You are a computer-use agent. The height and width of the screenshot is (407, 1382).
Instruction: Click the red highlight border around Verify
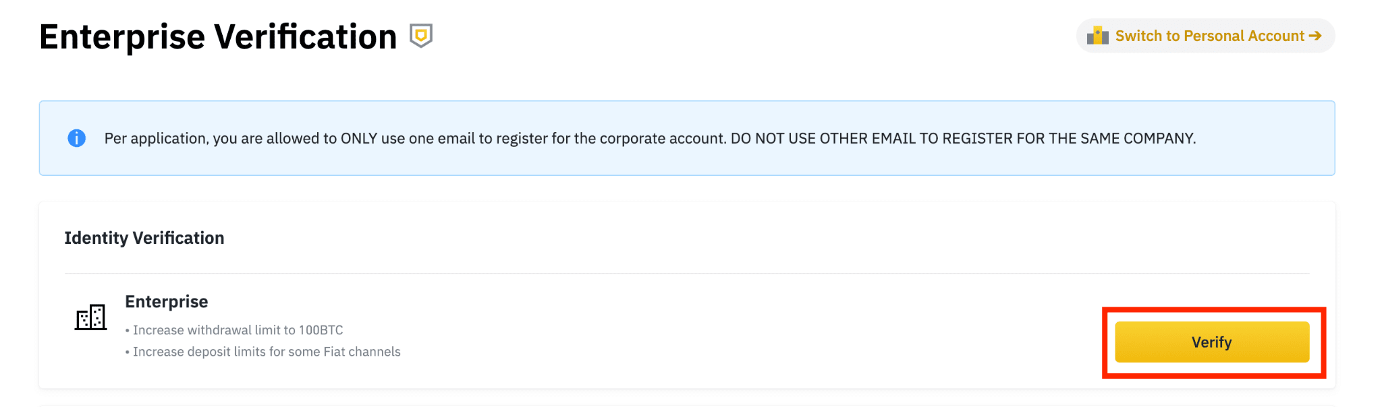coord(1214,309)
